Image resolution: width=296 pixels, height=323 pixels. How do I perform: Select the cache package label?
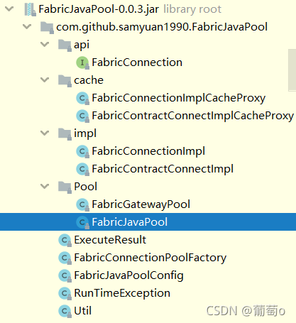[x=89, y=80]
